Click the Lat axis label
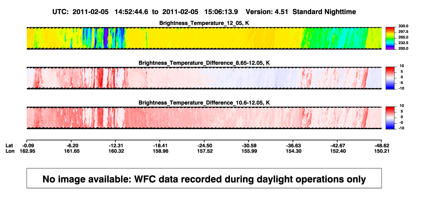The height and width of the screenshot is (217, 424). click(x=9, y=145)
